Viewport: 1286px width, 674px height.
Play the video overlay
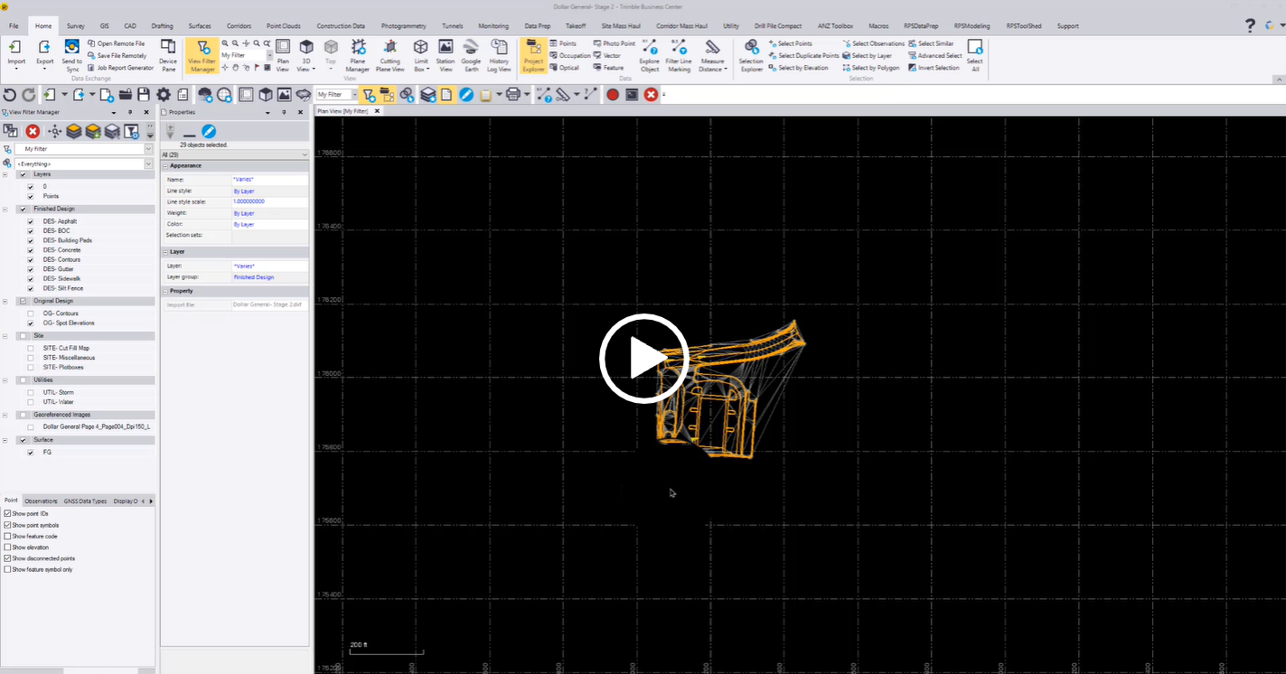[x=643, y=358]
